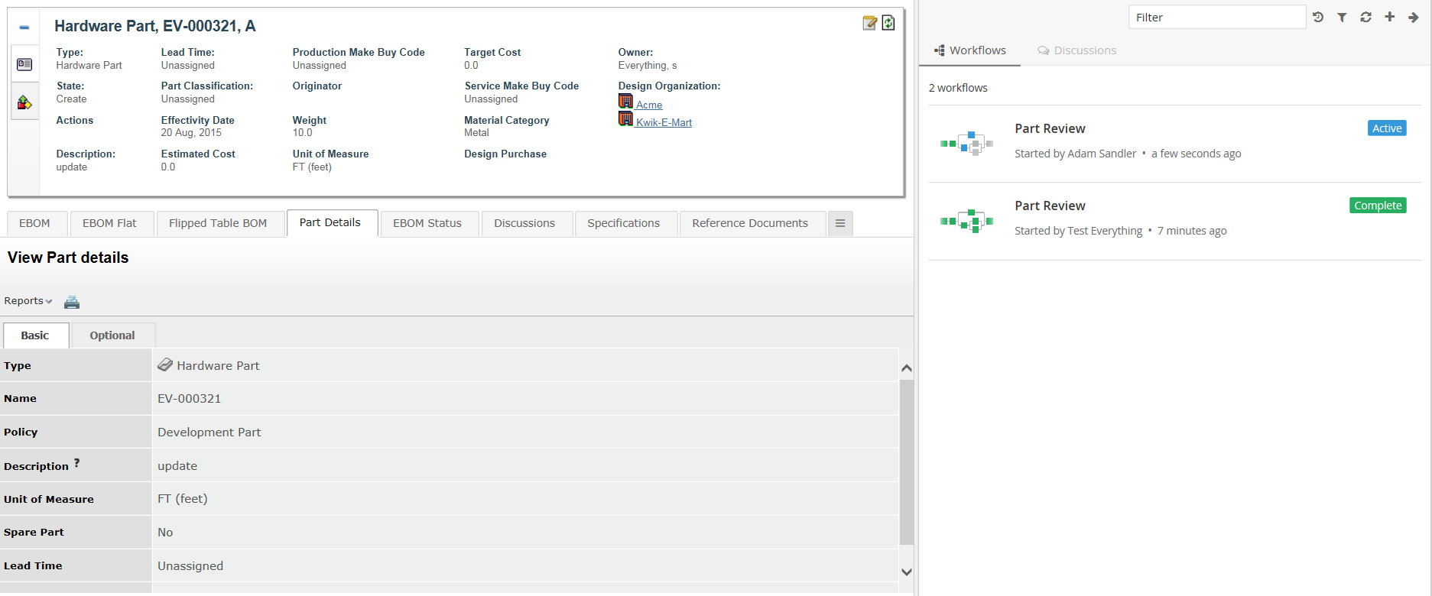Click the history clock icon beside Filter
The width and height of the screenshot is (1432, 596).
pos(1318,17)
